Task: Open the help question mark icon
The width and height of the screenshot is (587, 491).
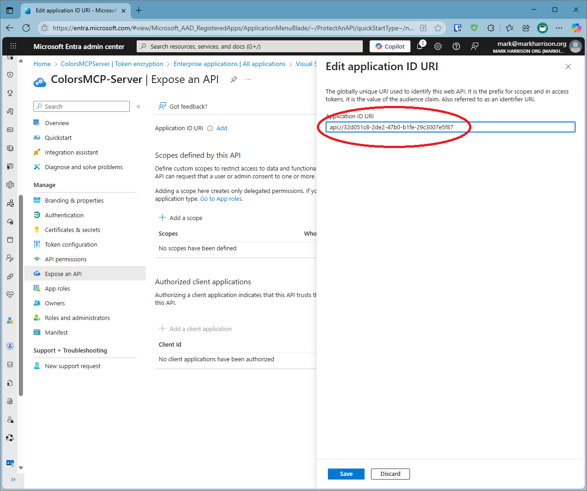Action: (x=456, y=46)
